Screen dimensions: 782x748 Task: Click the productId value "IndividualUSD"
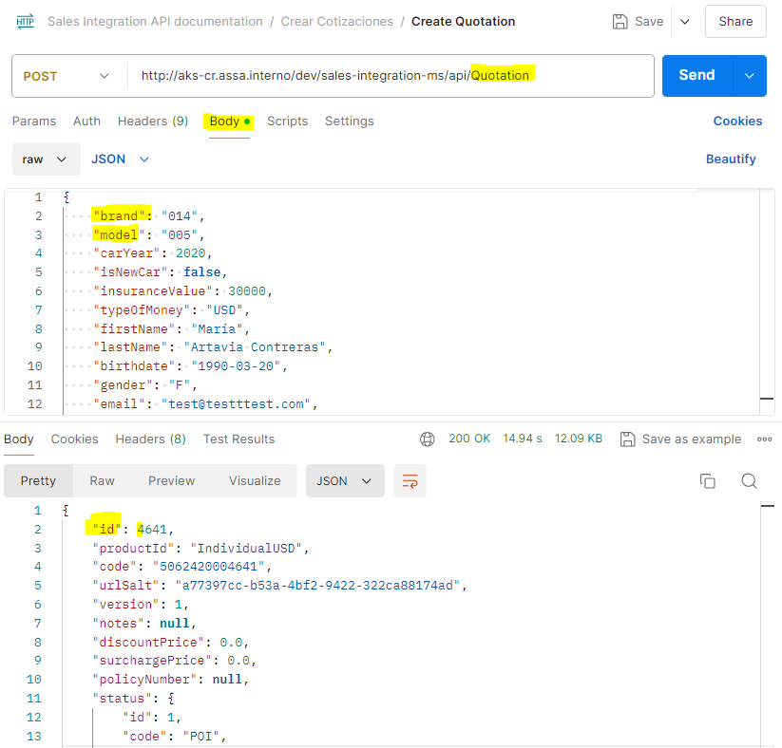pyautogui.click(x=246, y=548)
